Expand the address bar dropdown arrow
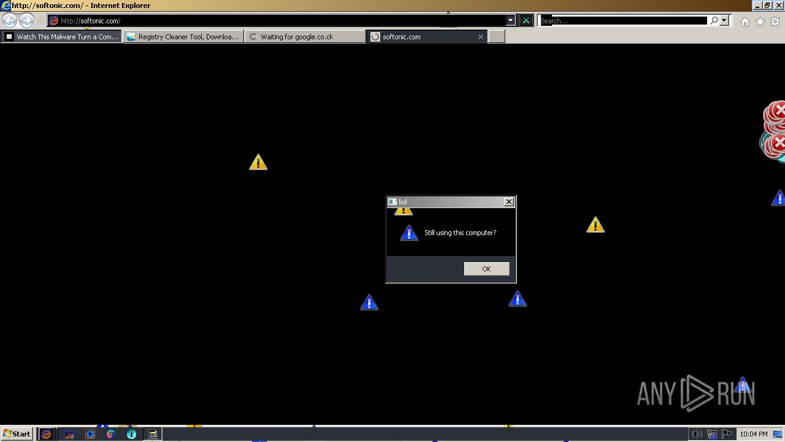 pyautogui.click(x=510, y=20)
